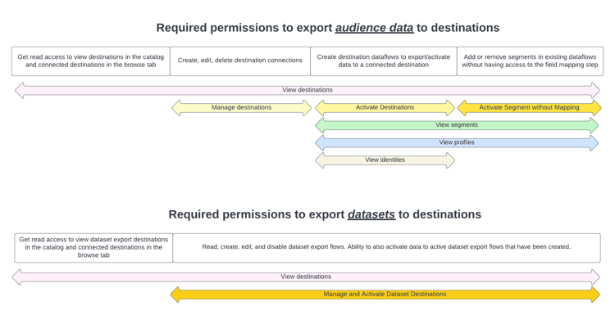Viewport: 615px width, 315px height.
Task: Select the 'Get read access to view destinations in the catalog' box
Action: click(90, 61)
